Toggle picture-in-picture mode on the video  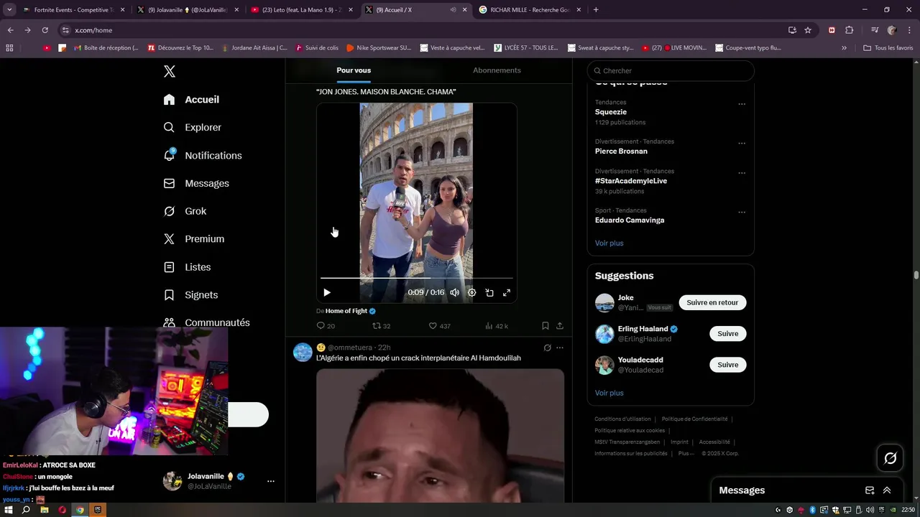tap(489, 292)
